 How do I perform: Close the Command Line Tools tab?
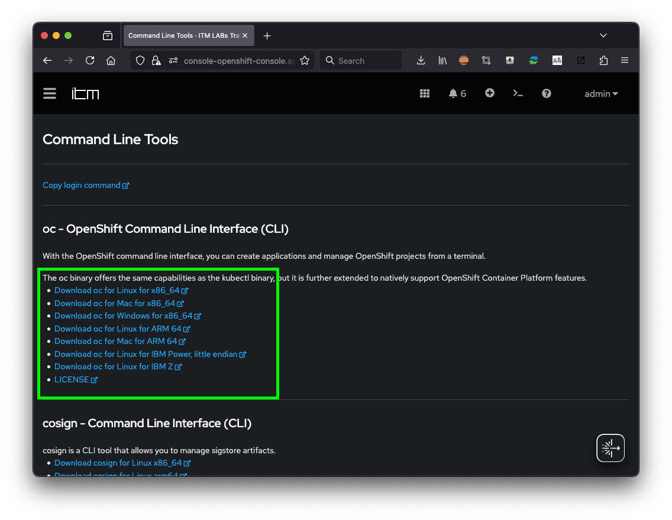coord(245,35)
